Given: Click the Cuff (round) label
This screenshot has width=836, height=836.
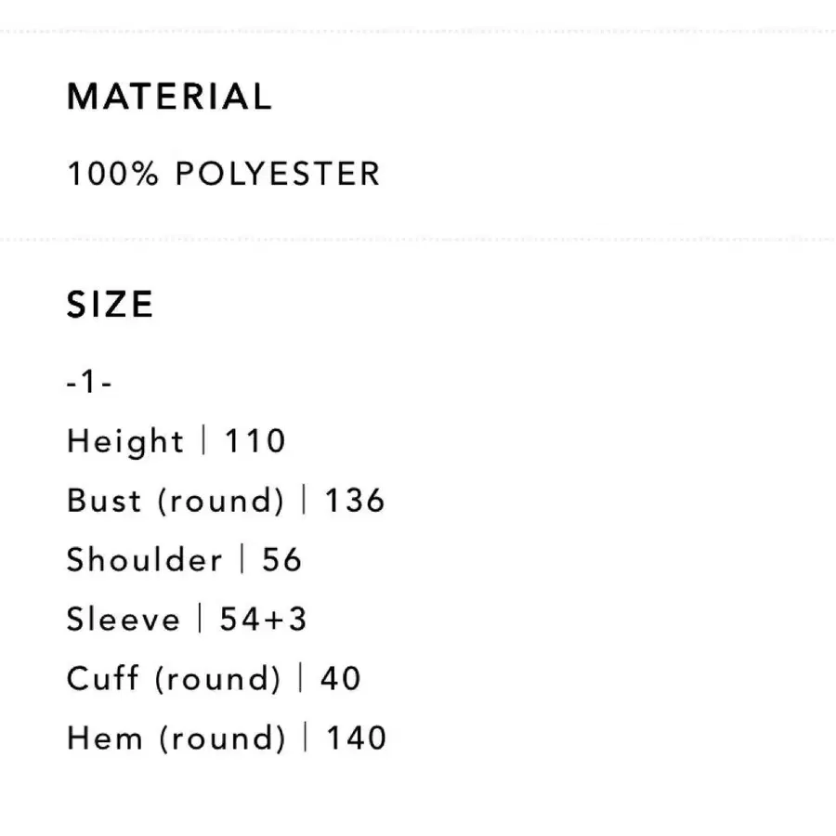Looking at the screenshot, I should 174,679.
